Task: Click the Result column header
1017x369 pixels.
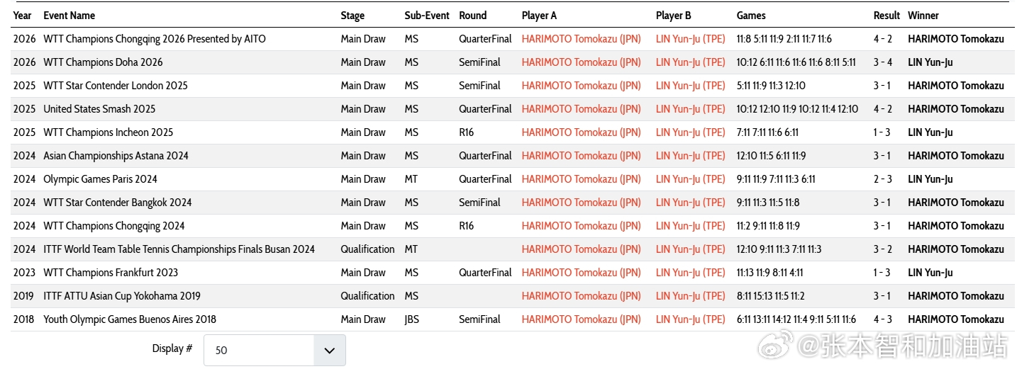Action: [886, 16]
